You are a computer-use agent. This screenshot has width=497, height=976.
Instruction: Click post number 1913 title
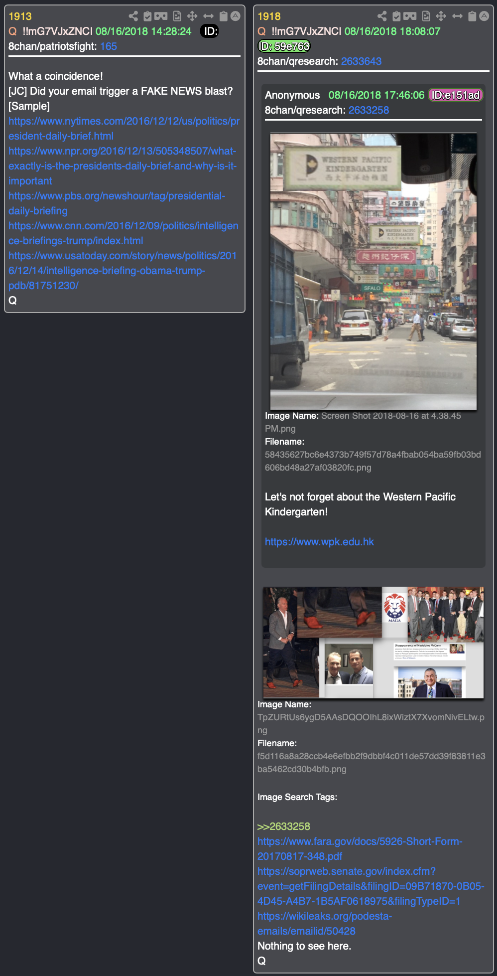click(x=20, y=16)
